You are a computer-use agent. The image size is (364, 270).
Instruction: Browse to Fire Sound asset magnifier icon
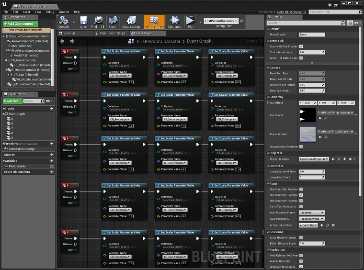point(326,118)
